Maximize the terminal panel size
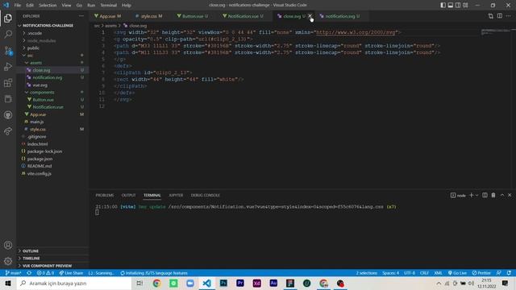This screenshot has width=516, height=290. point(502,195)
